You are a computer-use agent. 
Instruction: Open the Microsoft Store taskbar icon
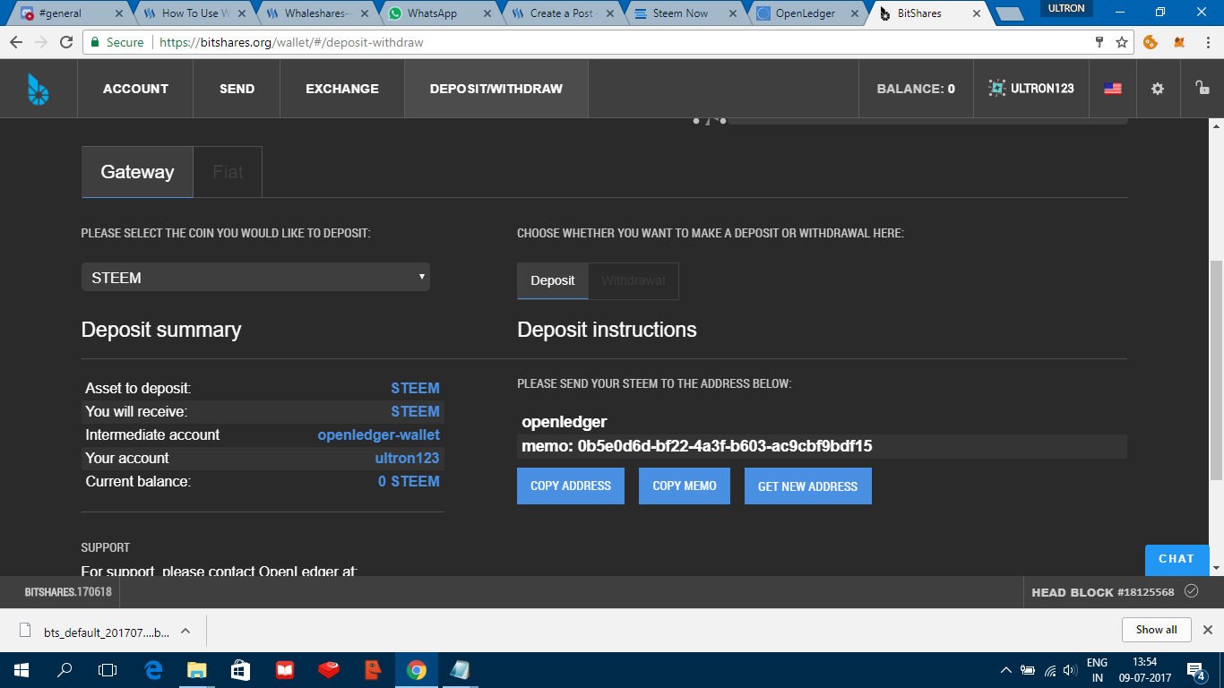point(241,670)
